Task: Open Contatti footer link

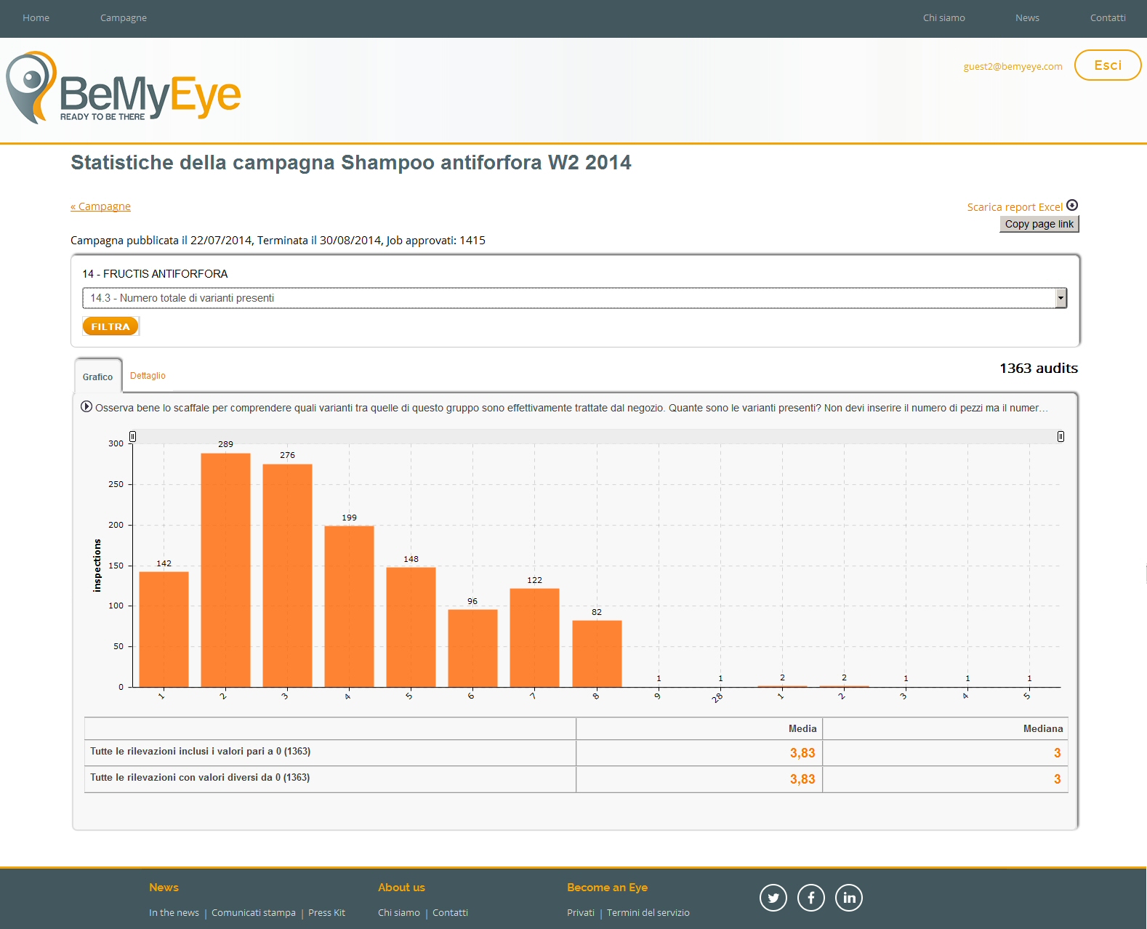Action: point(450,913)
